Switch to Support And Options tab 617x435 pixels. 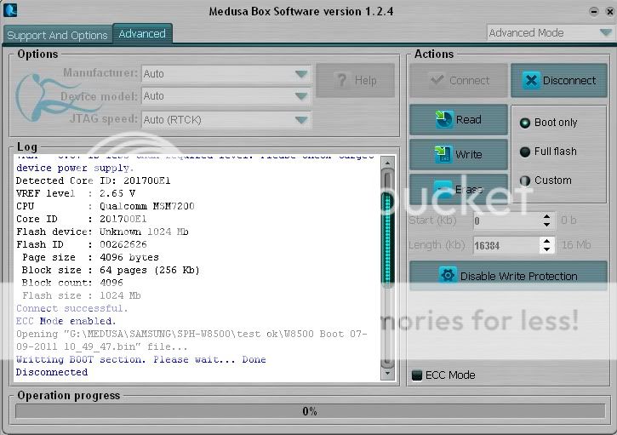pyautogui.click(x=58, y=35)
